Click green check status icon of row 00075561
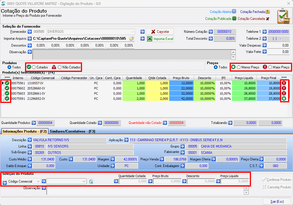This screenshot has height=205, width=293. click(7, 83)
